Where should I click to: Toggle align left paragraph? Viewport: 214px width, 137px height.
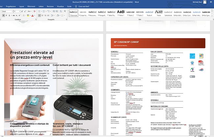point(39,15)
